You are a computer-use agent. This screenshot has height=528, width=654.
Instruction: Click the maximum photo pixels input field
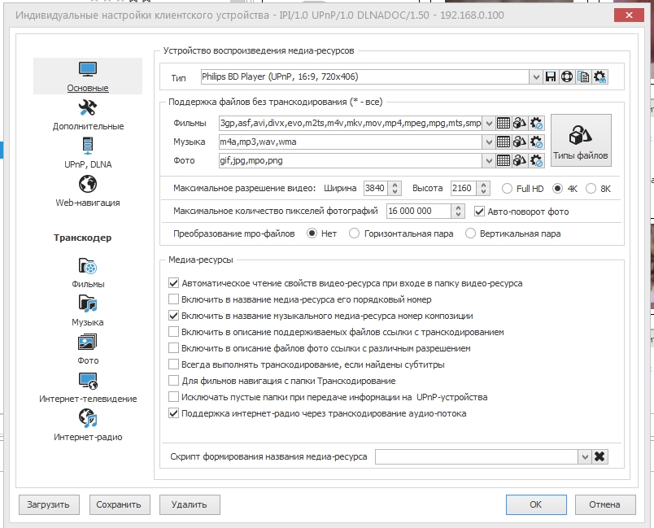click(415, 212)
